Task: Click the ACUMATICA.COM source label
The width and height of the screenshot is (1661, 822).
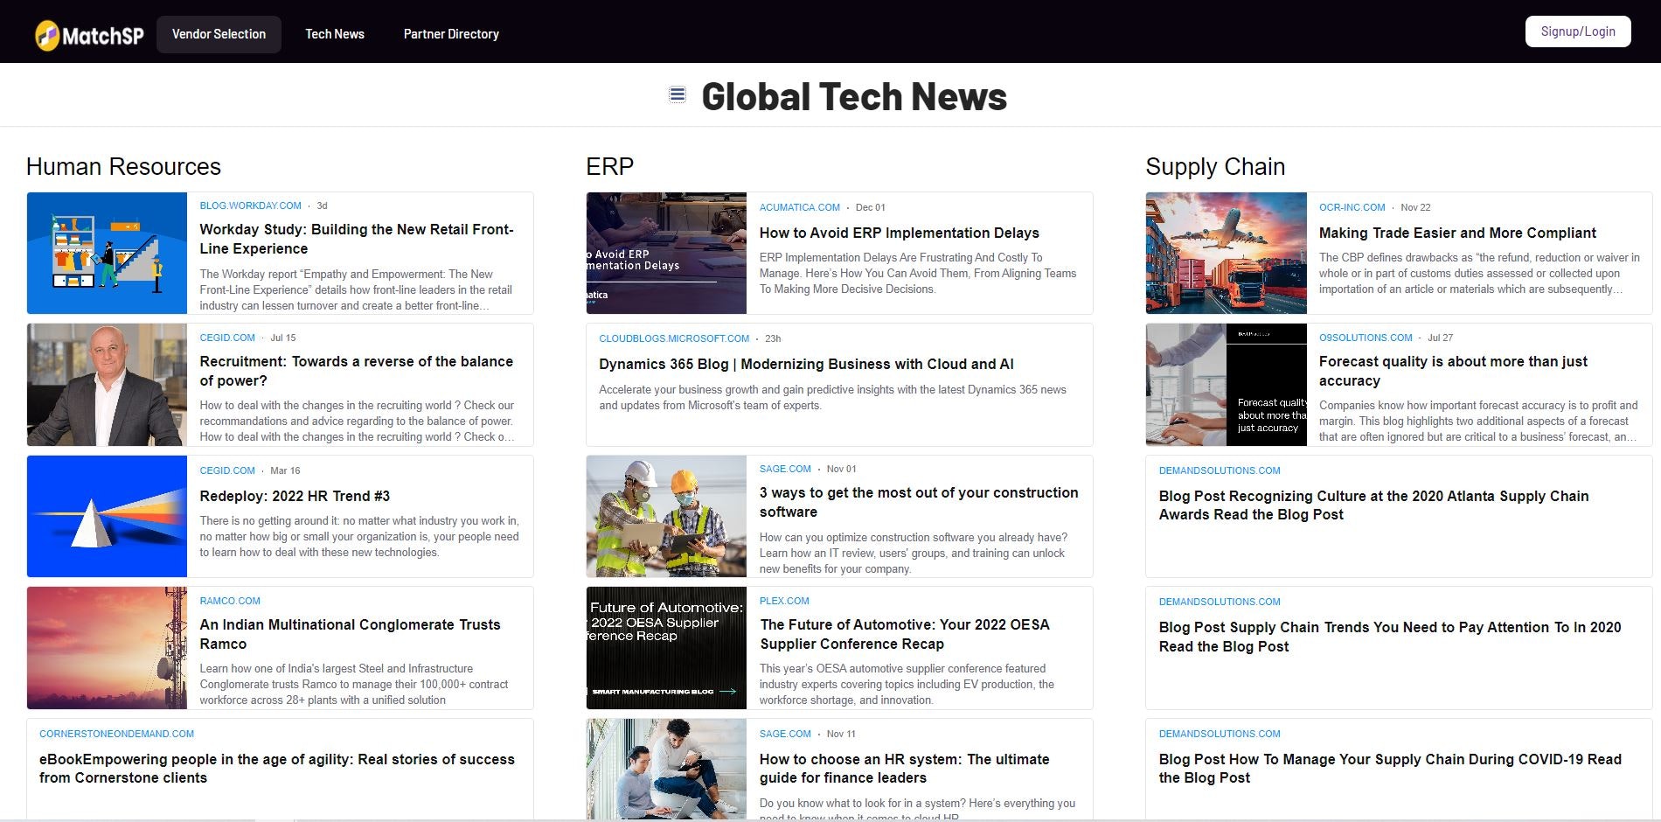Action: (800, 207)
